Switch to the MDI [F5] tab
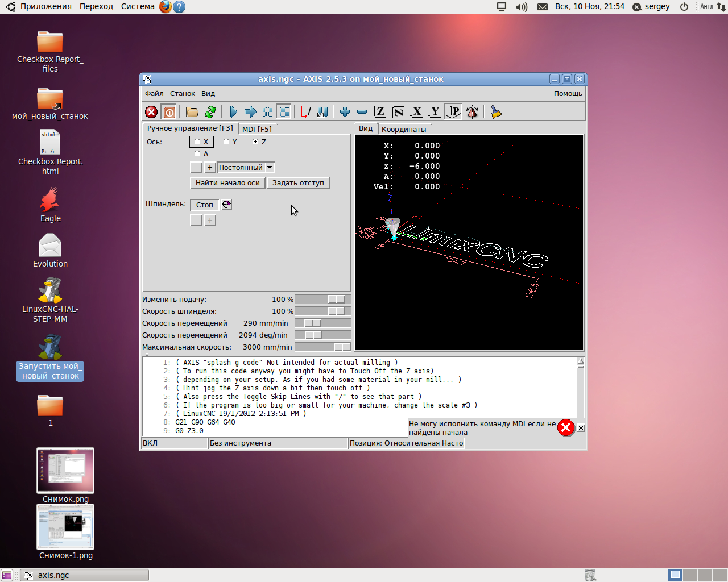 tap(257, 129)
